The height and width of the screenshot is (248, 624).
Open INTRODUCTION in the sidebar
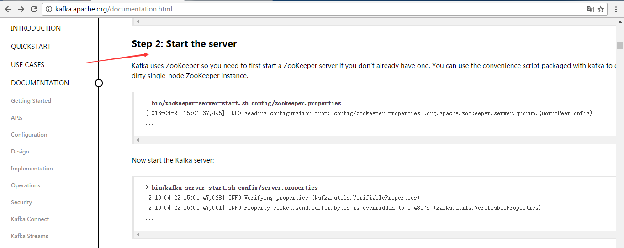(36, 28)
